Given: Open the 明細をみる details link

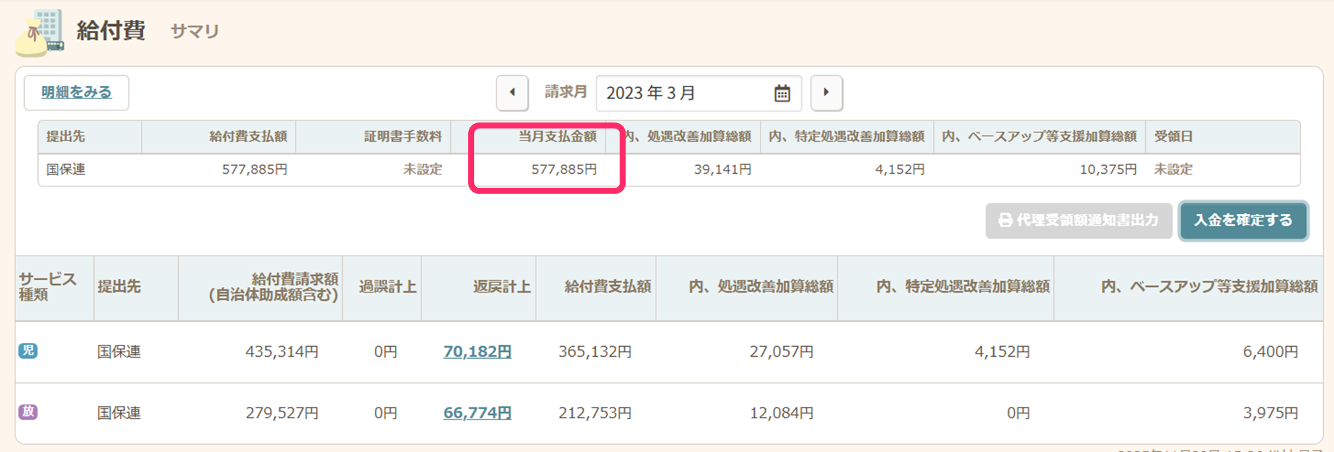Looking at the screenshot, I should coord(76,93).
